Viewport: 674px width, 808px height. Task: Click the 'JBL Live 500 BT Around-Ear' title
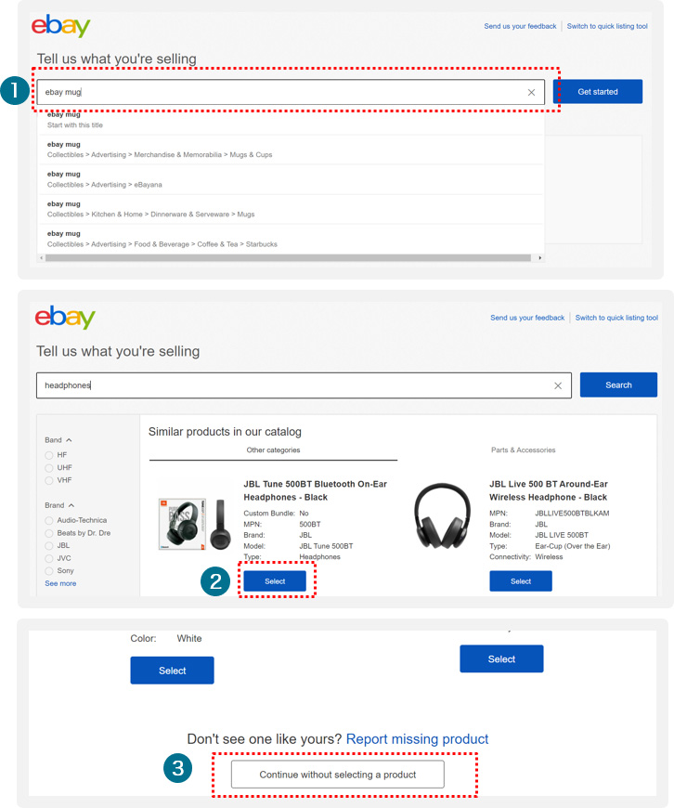549,491
